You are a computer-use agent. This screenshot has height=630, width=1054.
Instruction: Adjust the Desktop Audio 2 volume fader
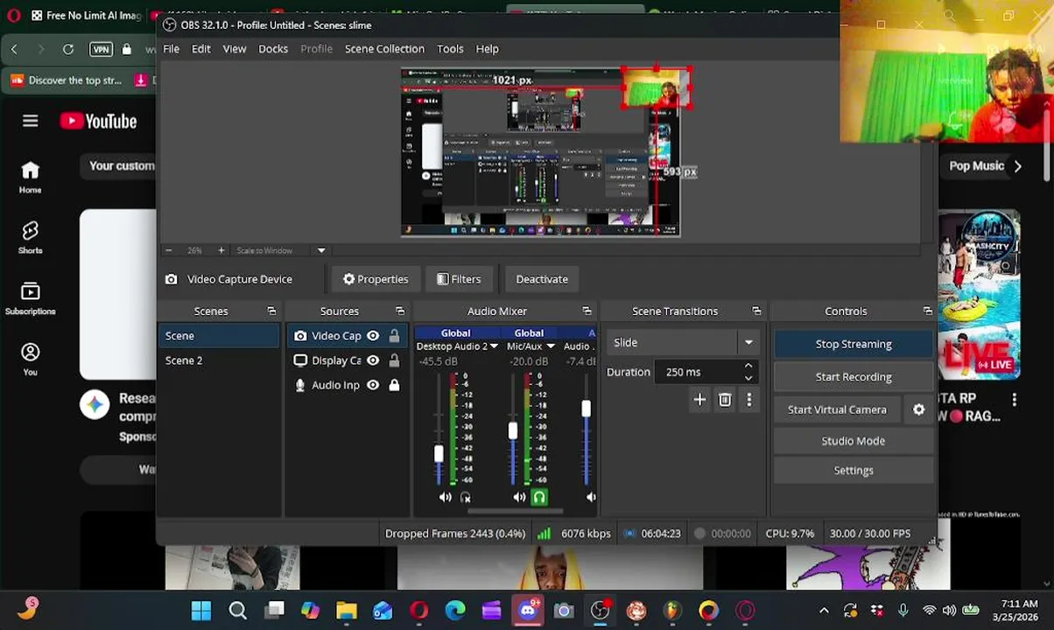click(439, 453)
